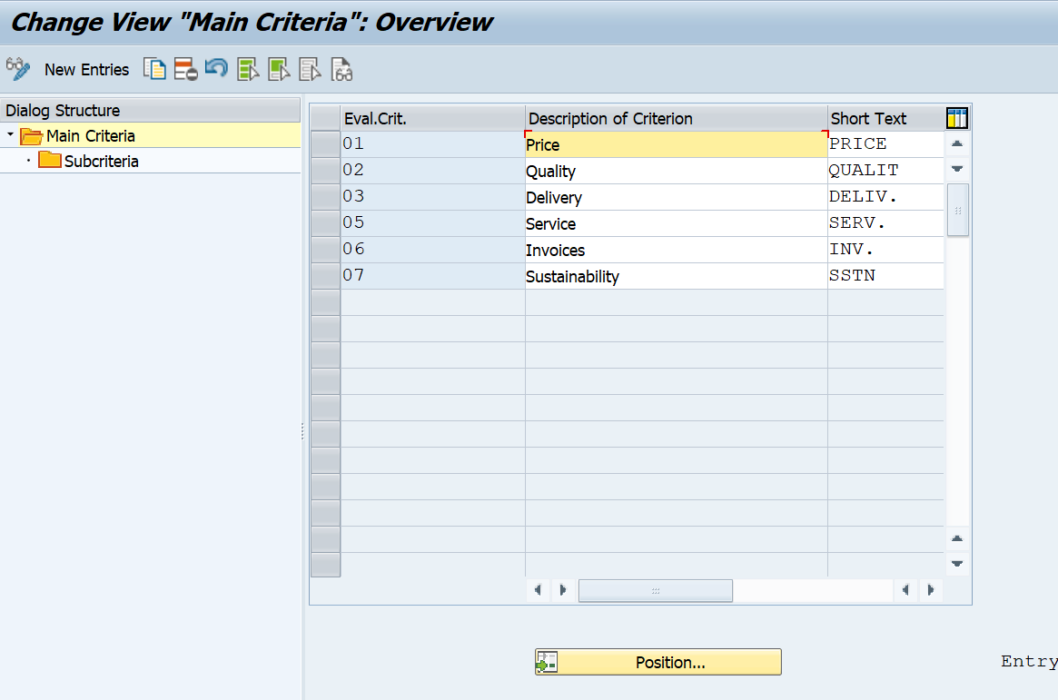Click the far-right horizontal scroll-left arrow
Image resolution: width=1058 pixels, height=700 pixels.
coord(905,590)
